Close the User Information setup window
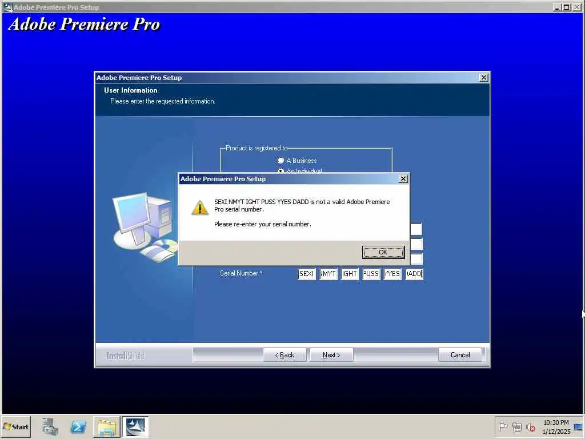 483,77
